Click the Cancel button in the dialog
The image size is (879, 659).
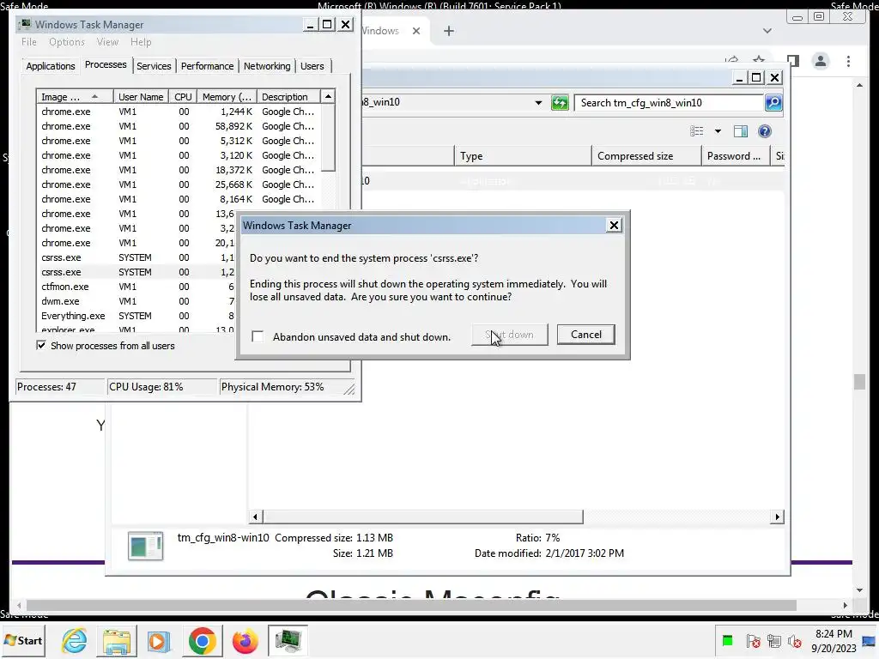click(x=585, y=335)
